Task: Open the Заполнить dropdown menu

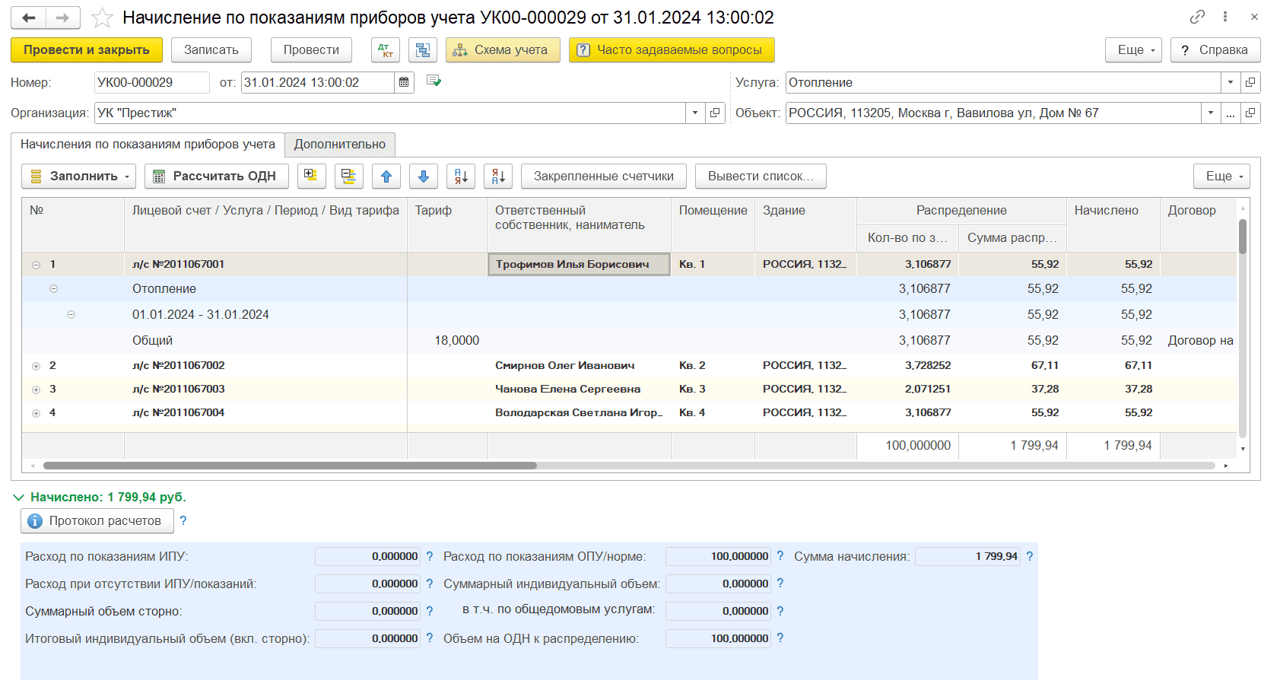Action: coord(78,177)
